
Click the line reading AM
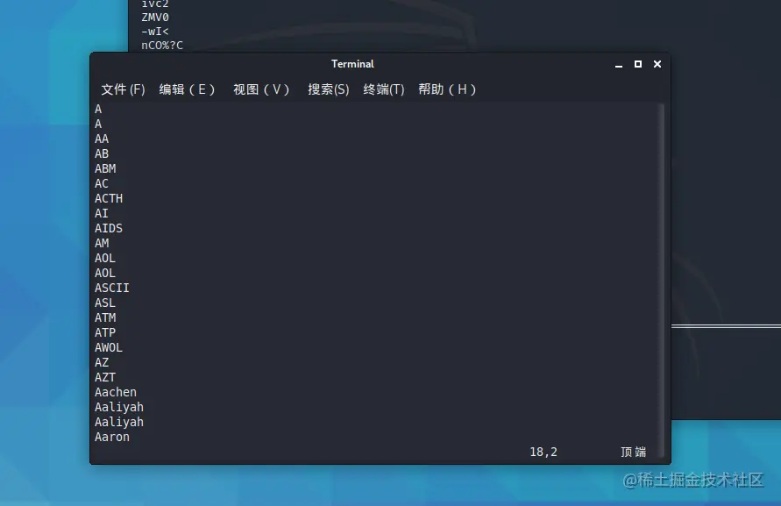[102, 243]
